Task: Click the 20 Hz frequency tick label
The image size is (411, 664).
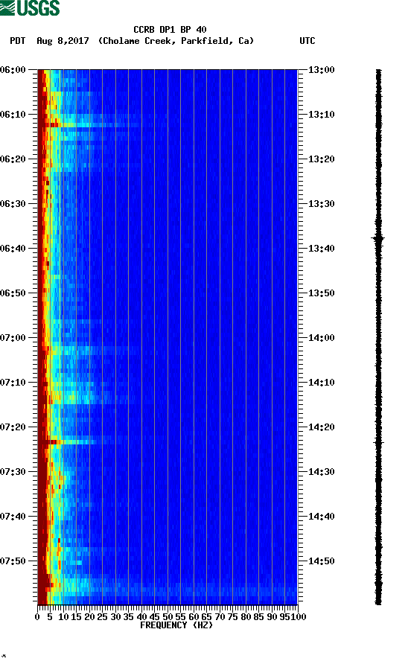Action: point(89,617)
